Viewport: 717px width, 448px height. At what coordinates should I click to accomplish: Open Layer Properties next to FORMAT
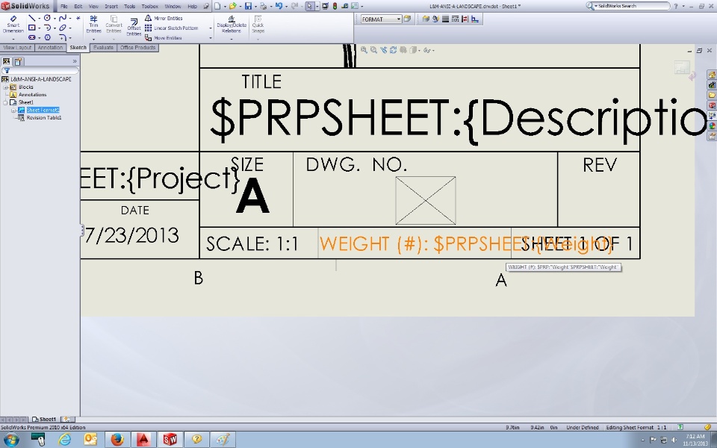(x=407, y=19)
